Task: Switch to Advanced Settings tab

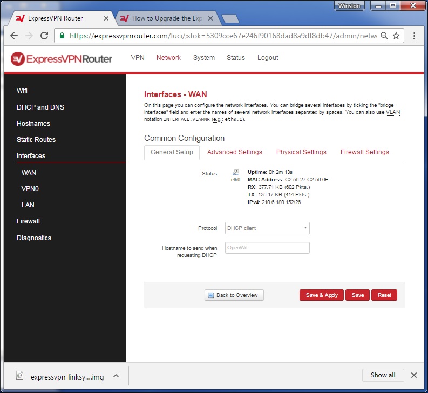Action: coord(234,152)
